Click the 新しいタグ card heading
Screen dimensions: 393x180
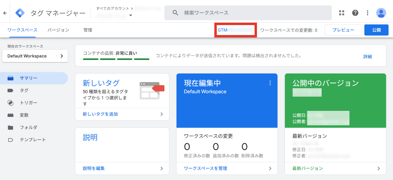pyautogui.click(x=101, y=83)
